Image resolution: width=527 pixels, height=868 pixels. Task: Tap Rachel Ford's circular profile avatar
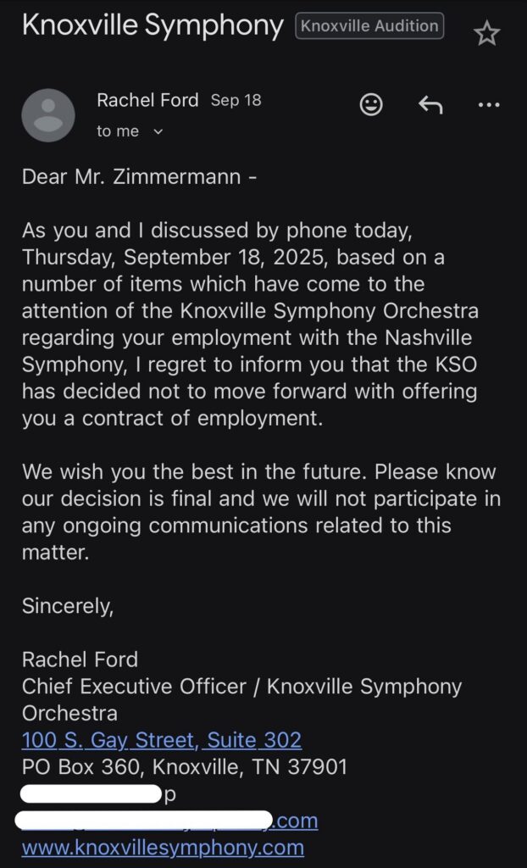click(48, 114)
